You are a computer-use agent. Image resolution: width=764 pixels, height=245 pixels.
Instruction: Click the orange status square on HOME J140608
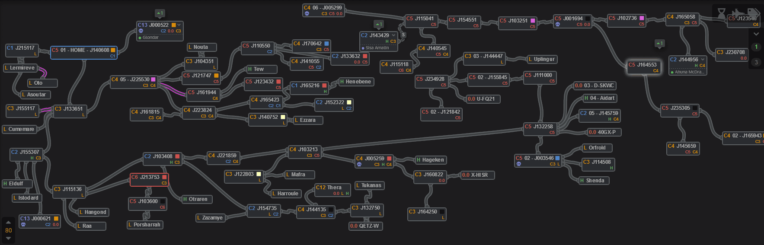pos(113,50)
